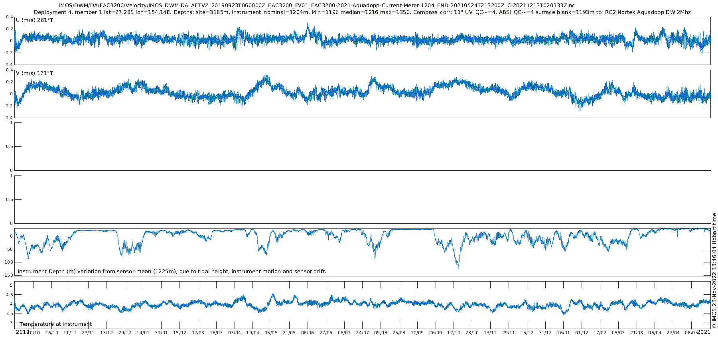Select the '13/12' date tick label
Viewport: 718px width, 339px height.
tap(107, 333)
